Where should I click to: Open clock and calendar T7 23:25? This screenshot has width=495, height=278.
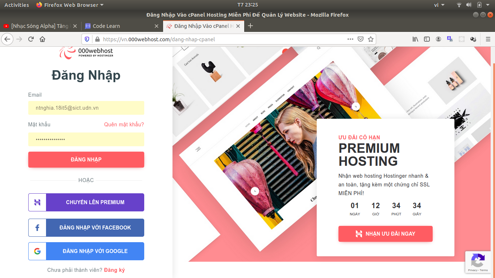tap(247, 5)
